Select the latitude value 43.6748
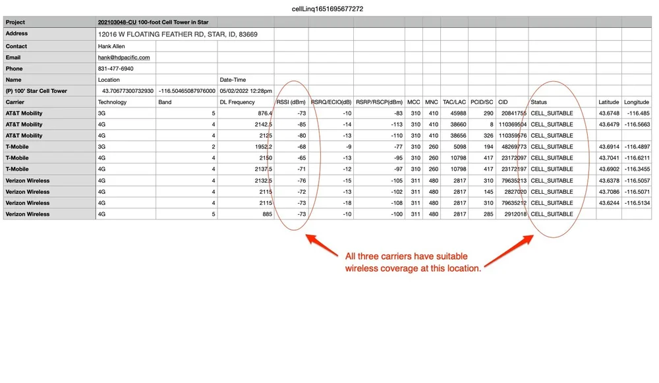Screen dimensions: 659x383 point(609,113)
